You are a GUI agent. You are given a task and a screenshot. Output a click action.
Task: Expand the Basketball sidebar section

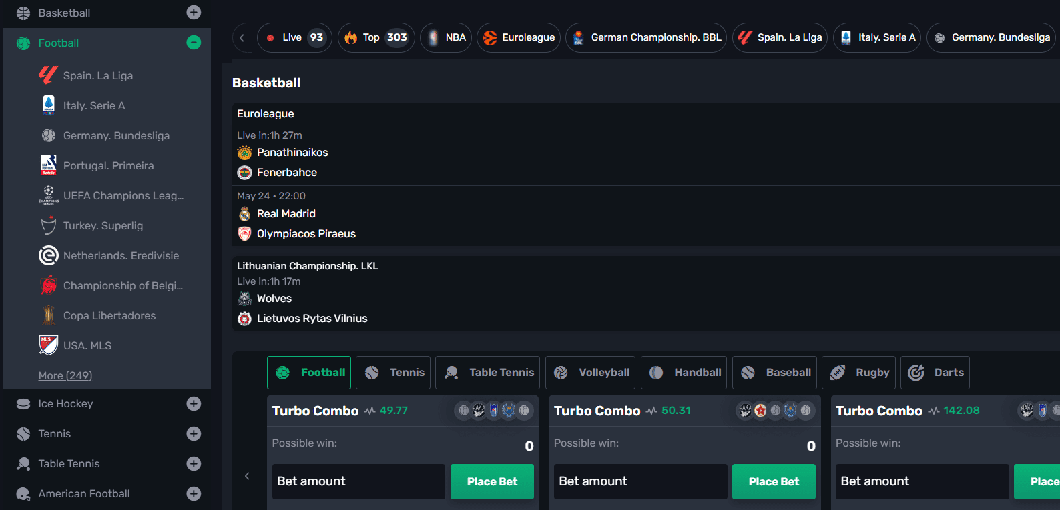[x=194, y=12]
